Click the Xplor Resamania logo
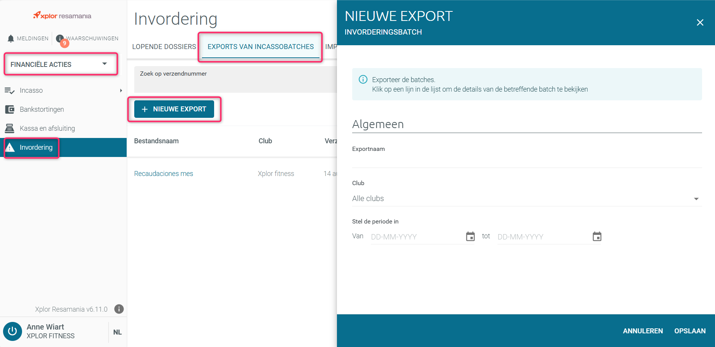 (x=62, y=16)
